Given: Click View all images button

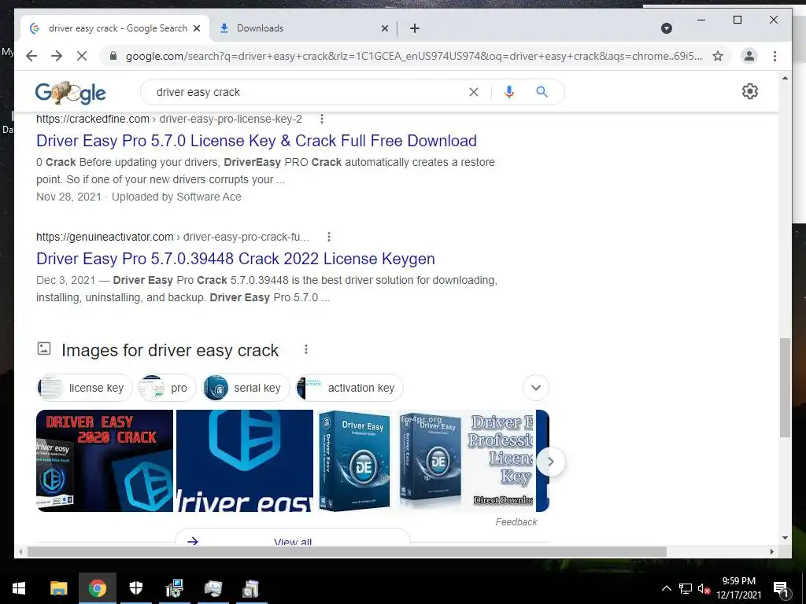Looking at the screenshot, I should (x=293, y=538).
